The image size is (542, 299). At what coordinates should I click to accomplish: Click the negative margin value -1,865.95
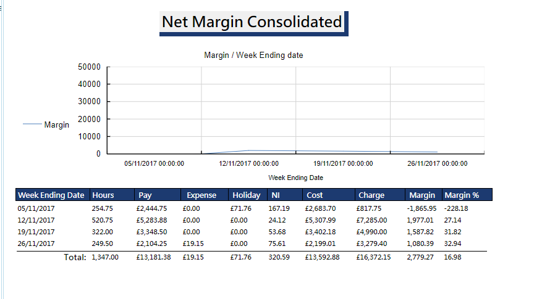pyautogui.click(x=421, y=208)
